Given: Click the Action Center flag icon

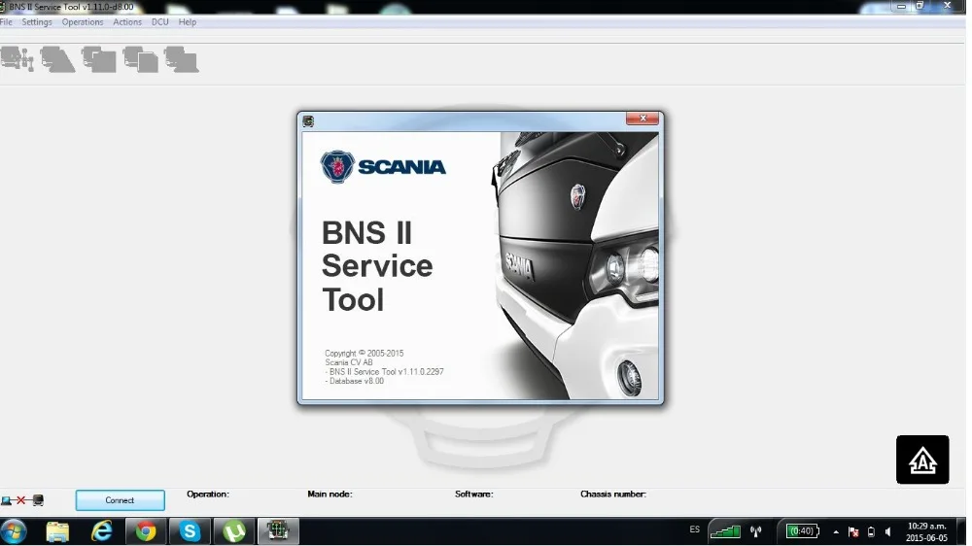Looking at the screenshot, I should point(853,531).
